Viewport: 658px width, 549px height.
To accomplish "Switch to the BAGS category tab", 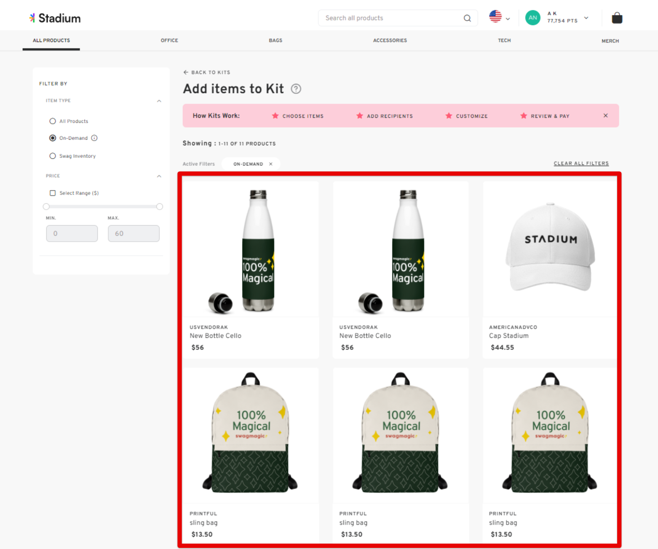I will 275,40.
